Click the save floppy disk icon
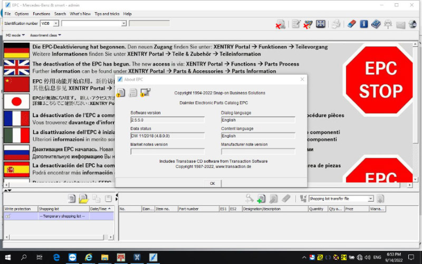Image resolution: width=422 pixels, height=264 pixels. point(108,199)
